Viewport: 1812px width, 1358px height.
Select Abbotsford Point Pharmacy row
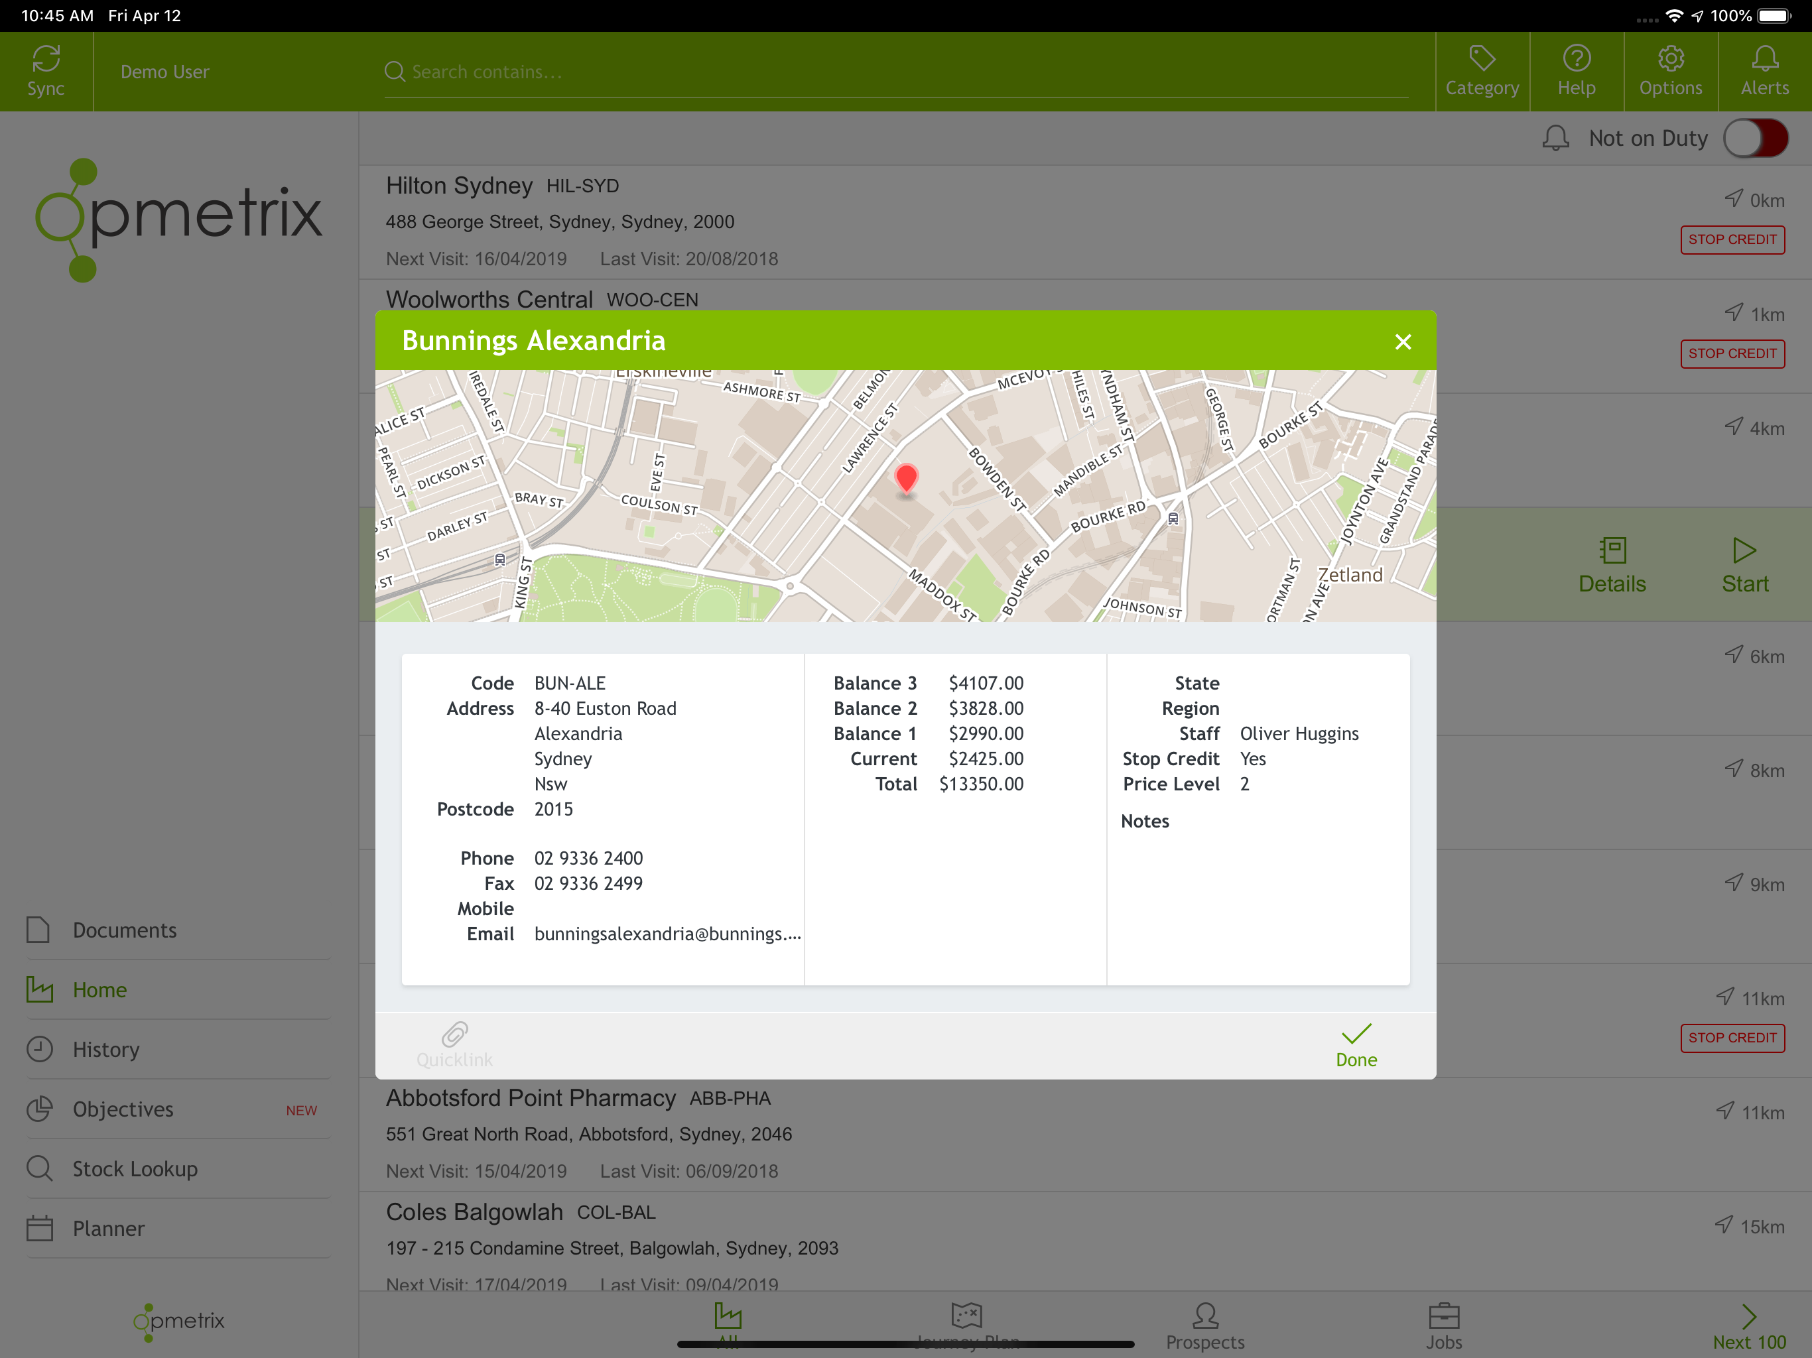[1085, 1135]
